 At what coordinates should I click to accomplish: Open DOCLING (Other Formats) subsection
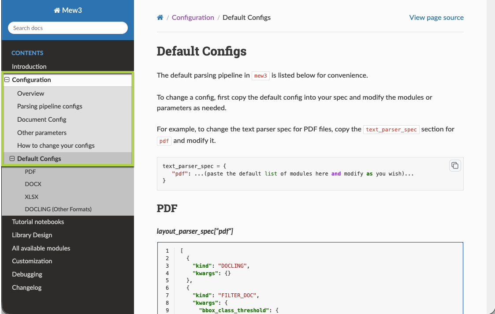pyautogui.click(x=58, y=209)
